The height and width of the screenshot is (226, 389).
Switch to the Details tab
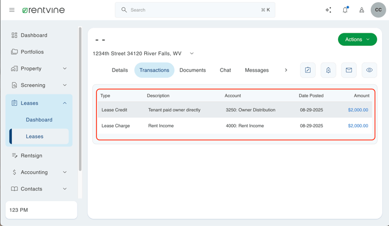pyautogui.click(x=120, y=70)
